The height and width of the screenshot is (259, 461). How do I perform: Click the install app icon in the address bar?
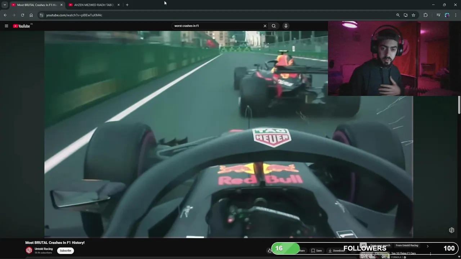click(x=406, y=15)
